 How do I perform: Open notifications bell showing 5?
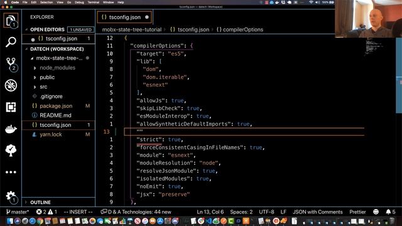coord(391,212)
